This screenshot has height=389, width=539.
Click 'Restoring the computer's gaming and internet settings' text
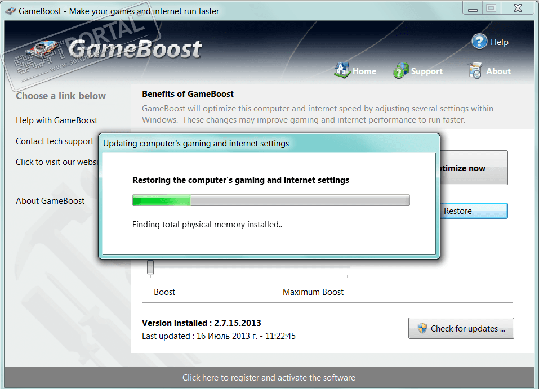coord(240,180)
